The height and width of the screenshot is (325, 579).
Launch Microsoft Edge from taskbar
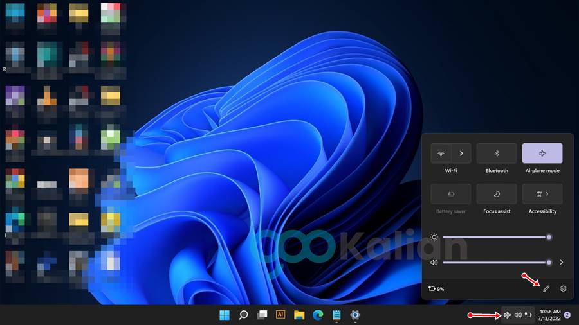click(x=318, y=315)
